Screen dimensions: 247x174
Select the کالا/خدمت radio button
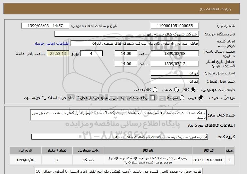[x=155, y=90]
